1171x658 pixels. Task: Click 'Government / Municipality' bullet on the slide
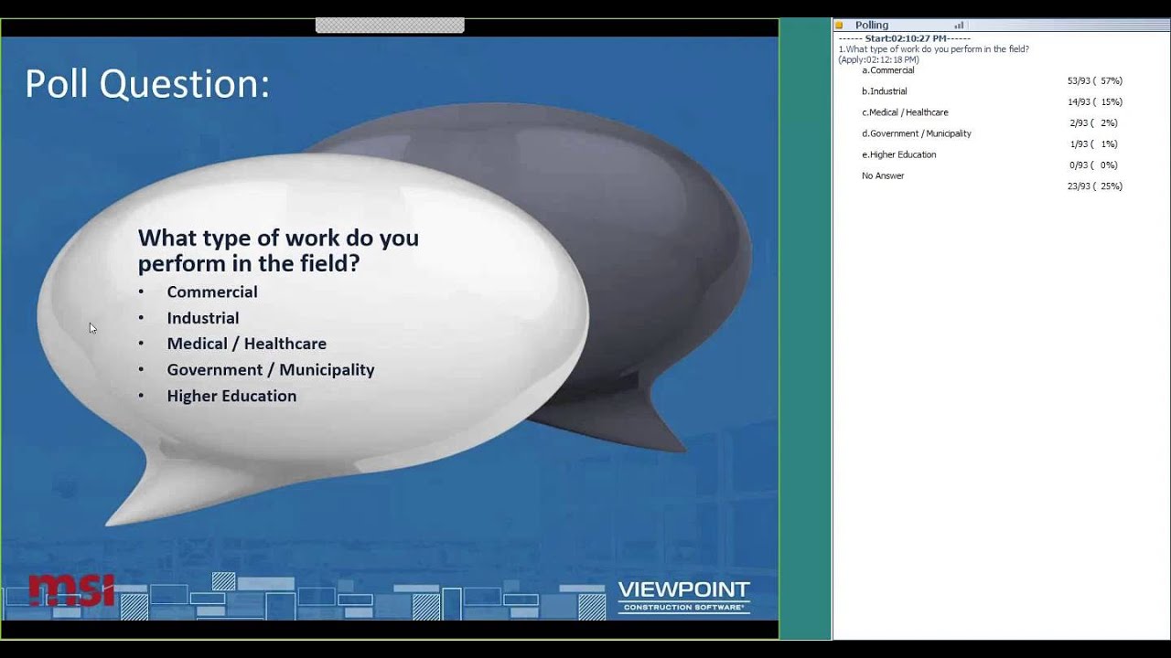point(271,370)
